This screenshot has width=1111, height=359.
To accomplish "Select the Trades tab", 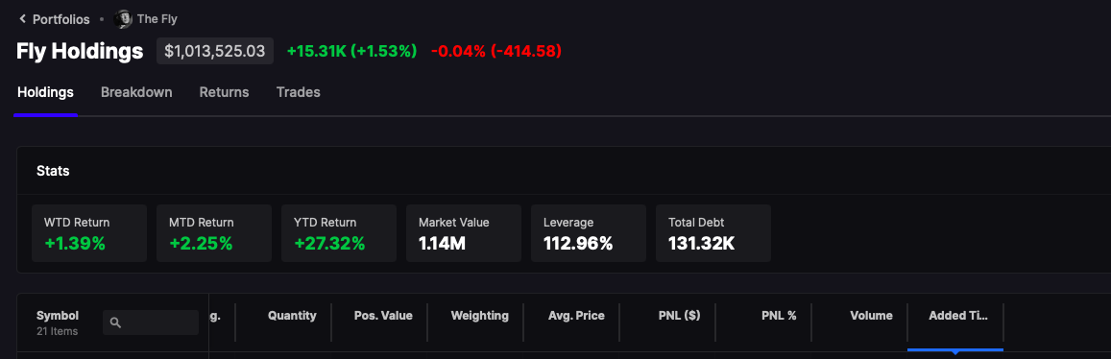I will (299, 92).
